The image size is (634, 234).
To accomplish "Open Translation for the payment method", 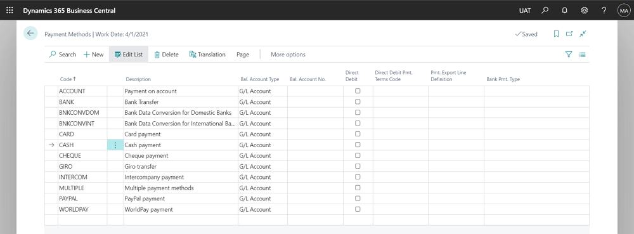I will point(207,55).
